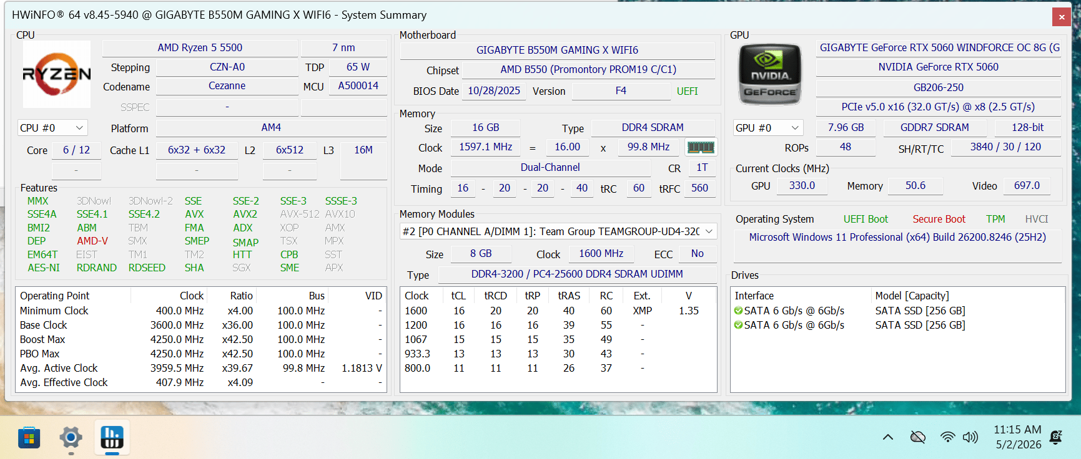Click the AMD Ryzen CPU logo
1081x459 pixels.
(x=57, y=74)
